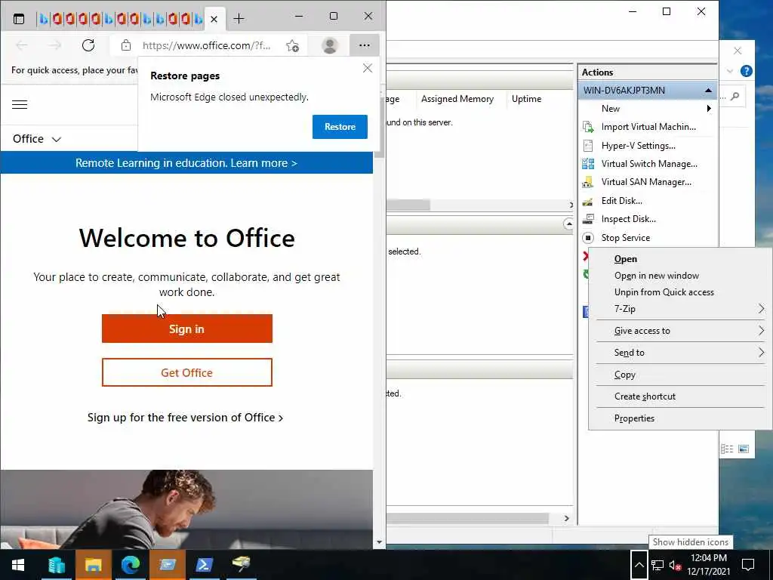
Task: Add this page to favorites
Action: (292, 45)
